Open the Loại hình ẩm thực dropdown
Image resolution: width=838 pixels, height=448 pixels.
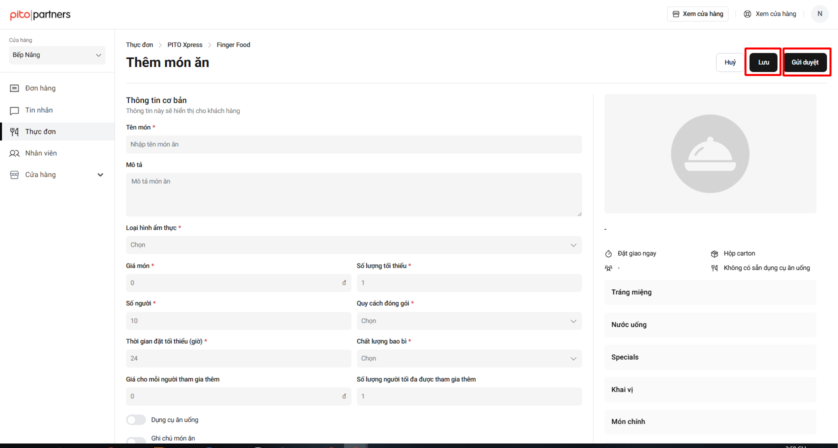(x=354, y=245)
